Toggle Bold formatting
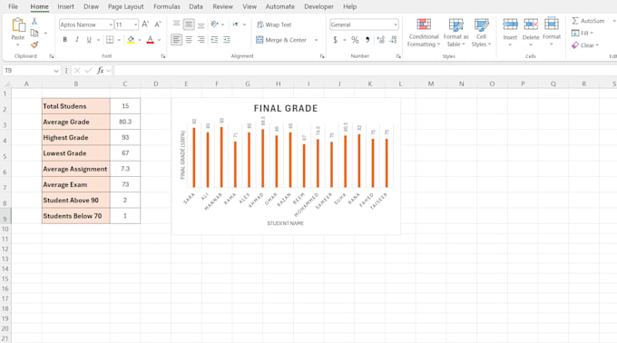The image size is (617, 343). click(x=65, y=39)
